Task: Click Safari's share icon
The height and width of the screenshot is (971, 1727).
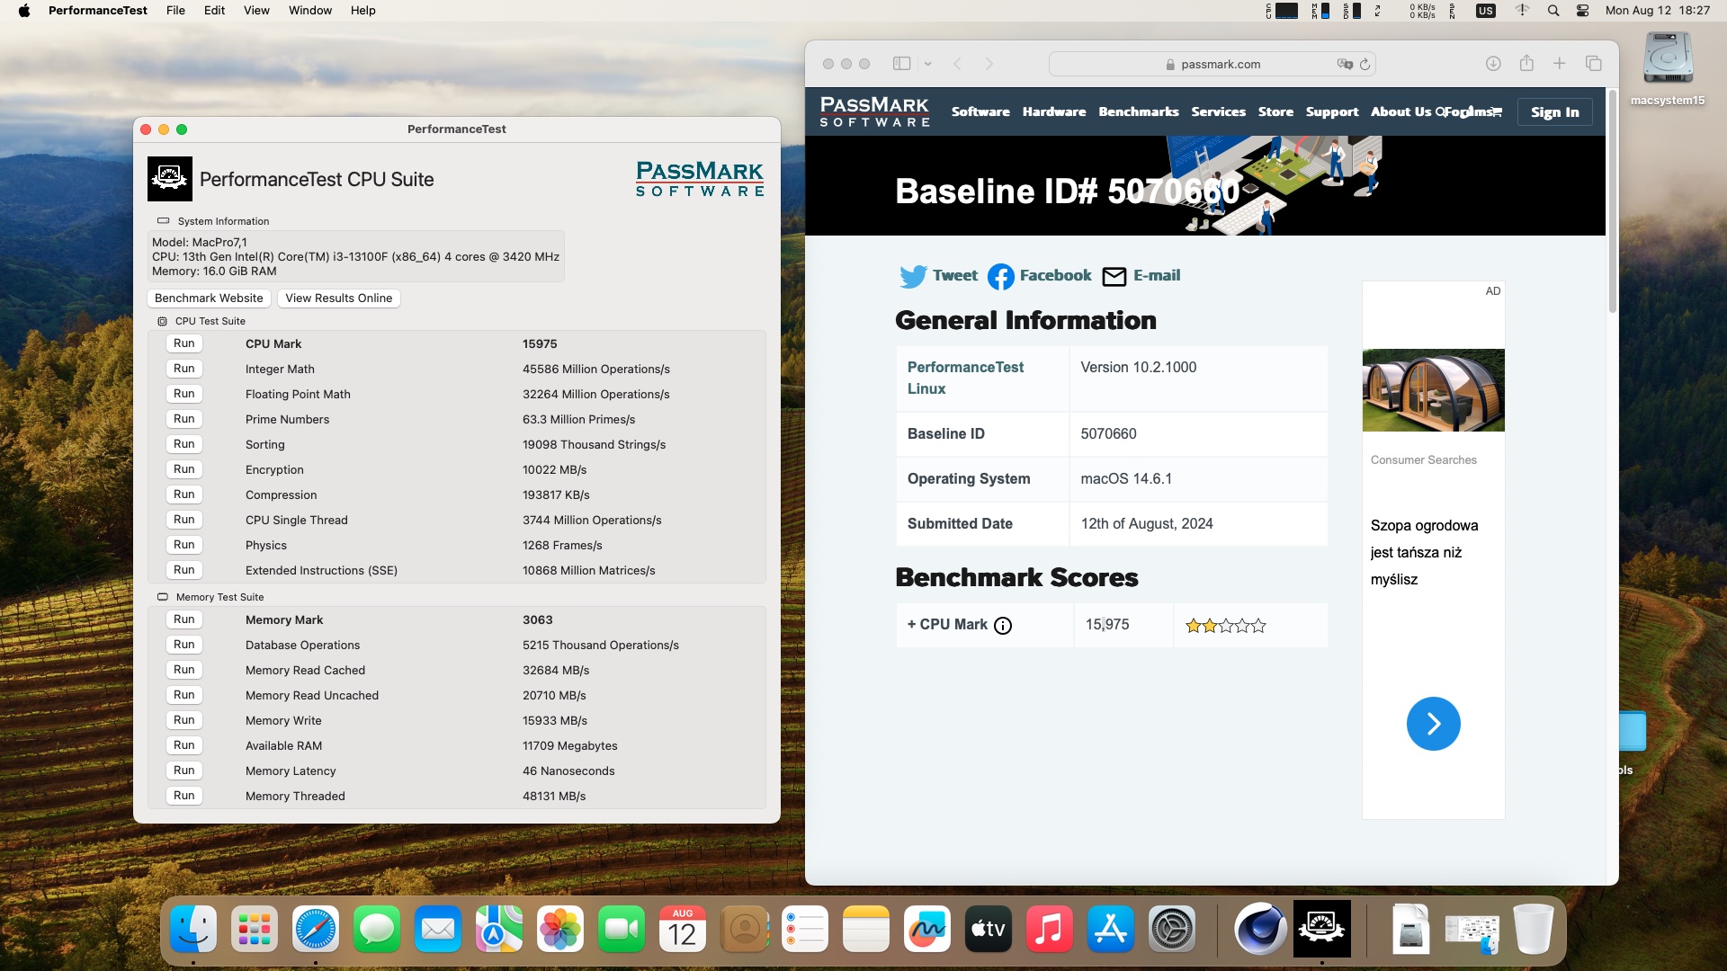Action: point(1526,64)
